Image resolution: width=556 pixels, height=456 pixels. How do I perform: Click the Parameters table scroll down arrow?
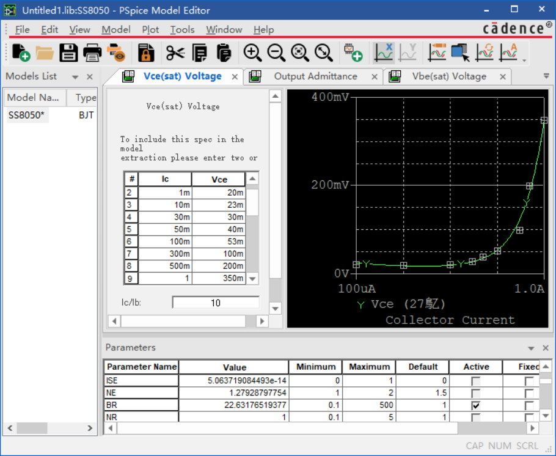[x=546, y=416]
